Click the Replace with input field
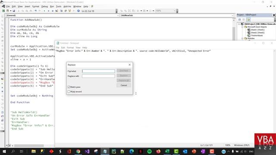This screenshot has height=155, width=276. 98,76
